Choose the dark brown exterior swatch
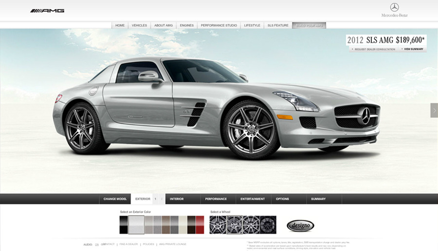The image size is (438, 251). [x=191, y=224]
